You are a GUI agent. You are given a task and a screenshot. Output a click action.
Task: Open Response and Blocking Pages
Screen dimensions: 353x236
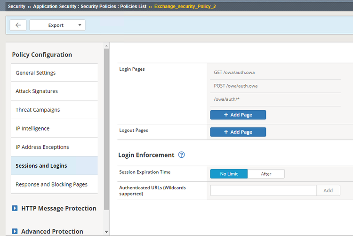point(51,184)
